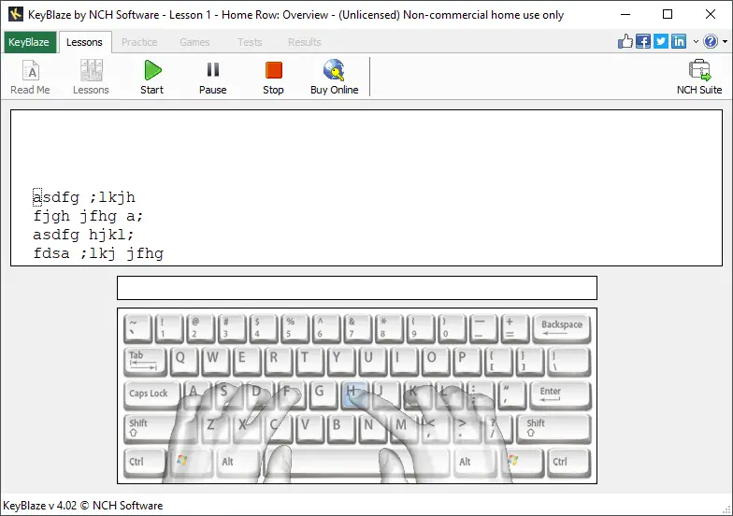Click the KeyBlaze app icon in title bar
This screenshot has width=733, height=516.
tap(15, 15)
